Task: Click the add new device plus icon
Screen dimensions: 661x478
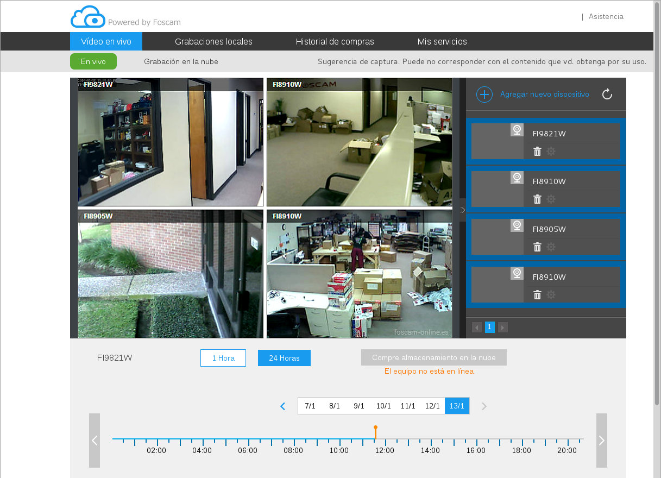Action: click(484, 95)
